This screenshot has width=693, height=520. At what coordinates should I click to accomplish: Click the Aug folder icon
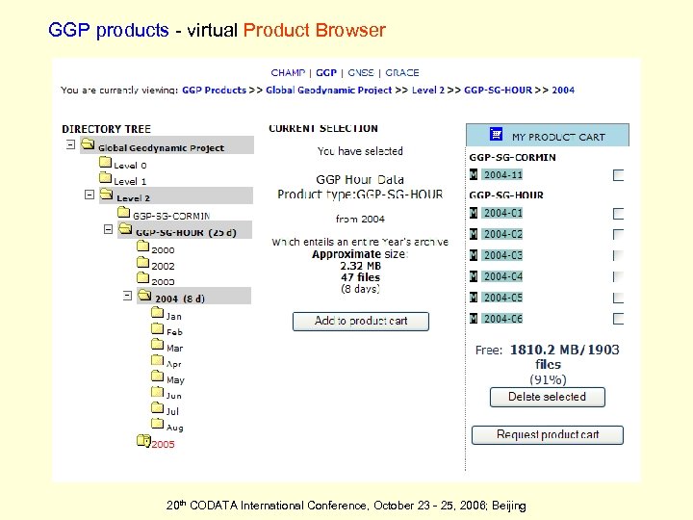point(157,423)
